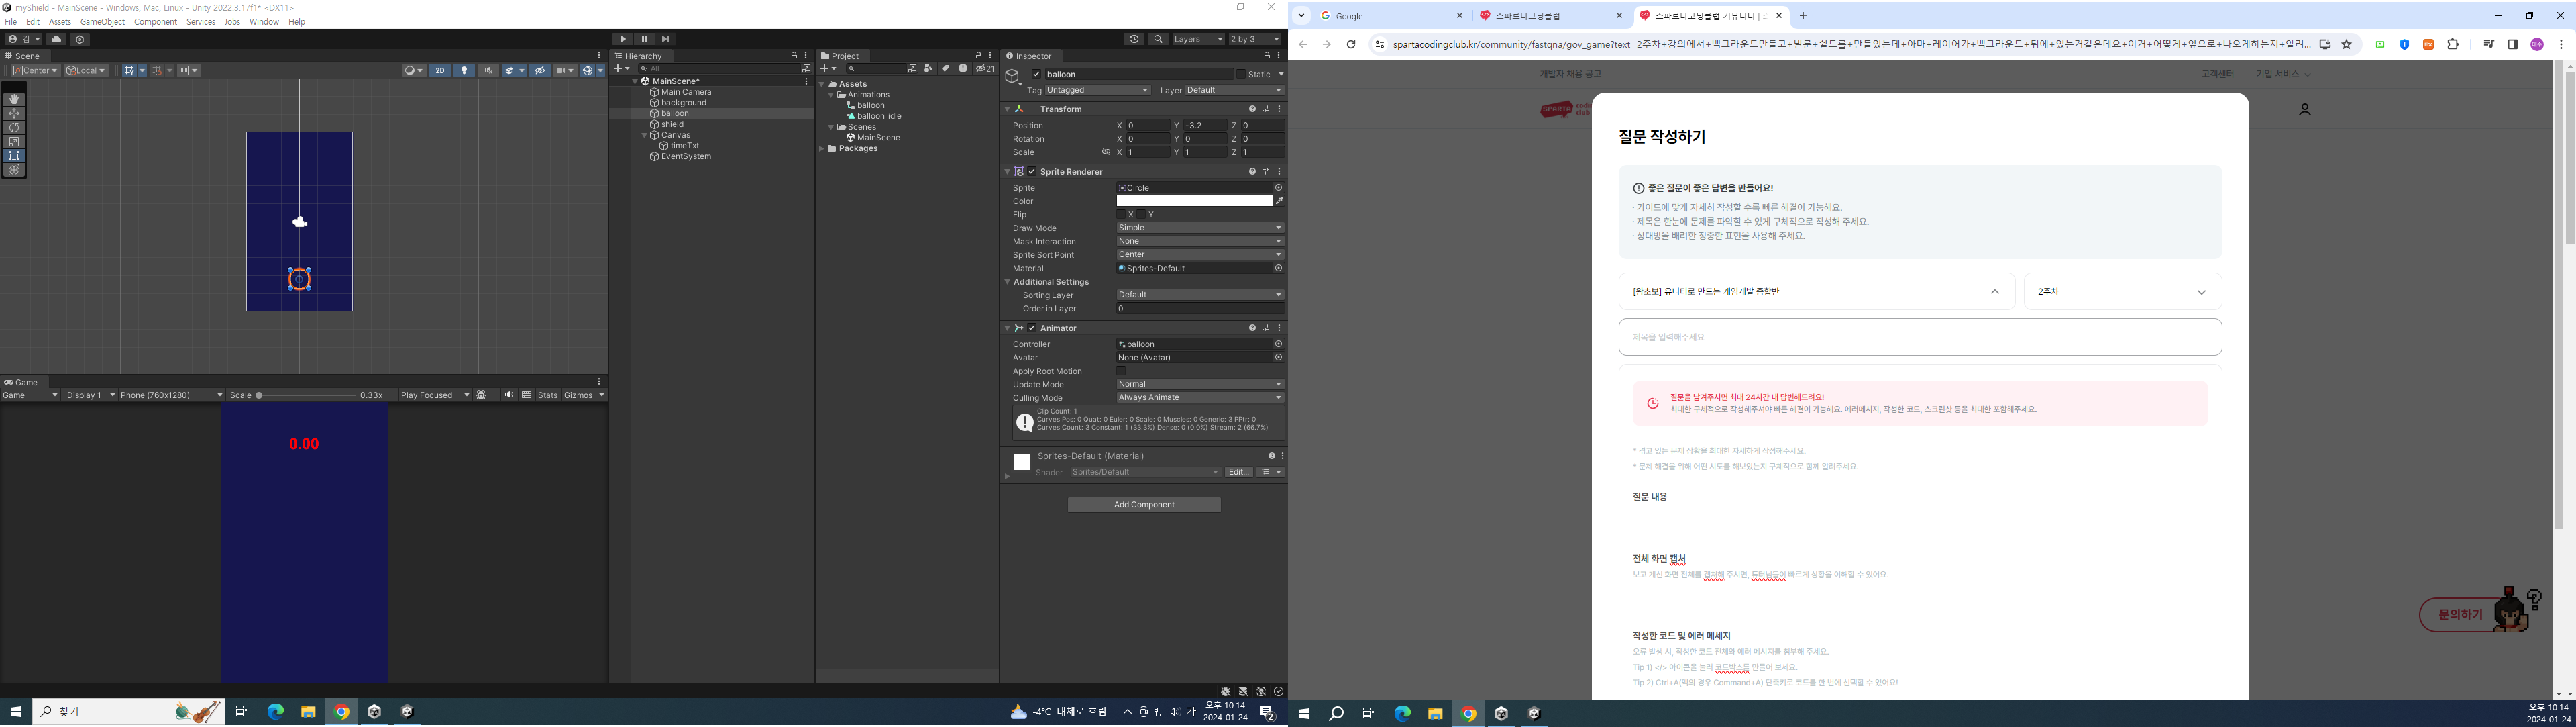Viewport: 2576px width, 727px height.
Task: Open the Animator component options menu
Action: 1279,328
